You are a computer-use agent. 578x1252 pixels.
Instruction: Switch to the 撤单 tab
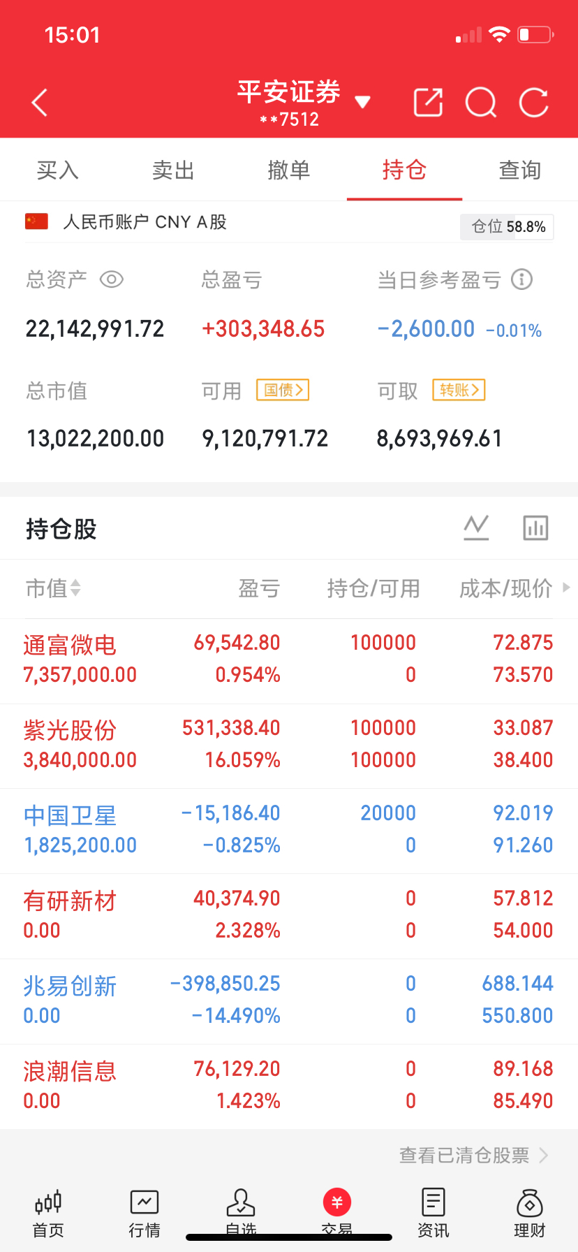289,170
